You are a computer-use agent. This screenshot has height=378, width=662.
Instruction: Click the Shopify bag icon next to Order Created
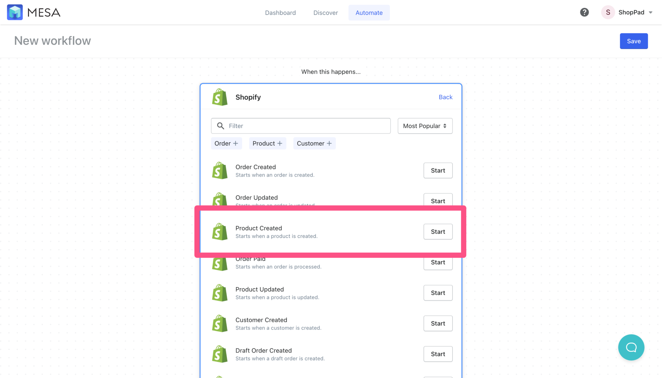point(220,170)
